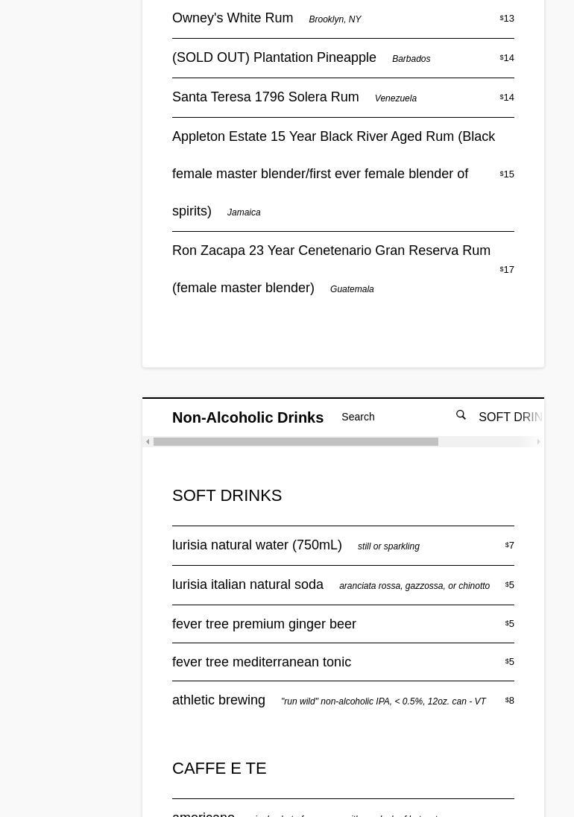Viewport: 574px width, 817px height.
Task: Select the SOFT DRINKS tab in navigation
Action: pos(511,417)
